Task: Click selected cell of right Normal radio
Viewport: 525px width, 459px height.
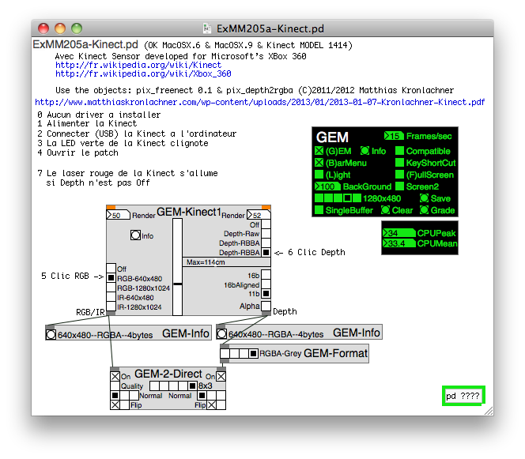Action: pyautogui.click(x=202, y=396)
